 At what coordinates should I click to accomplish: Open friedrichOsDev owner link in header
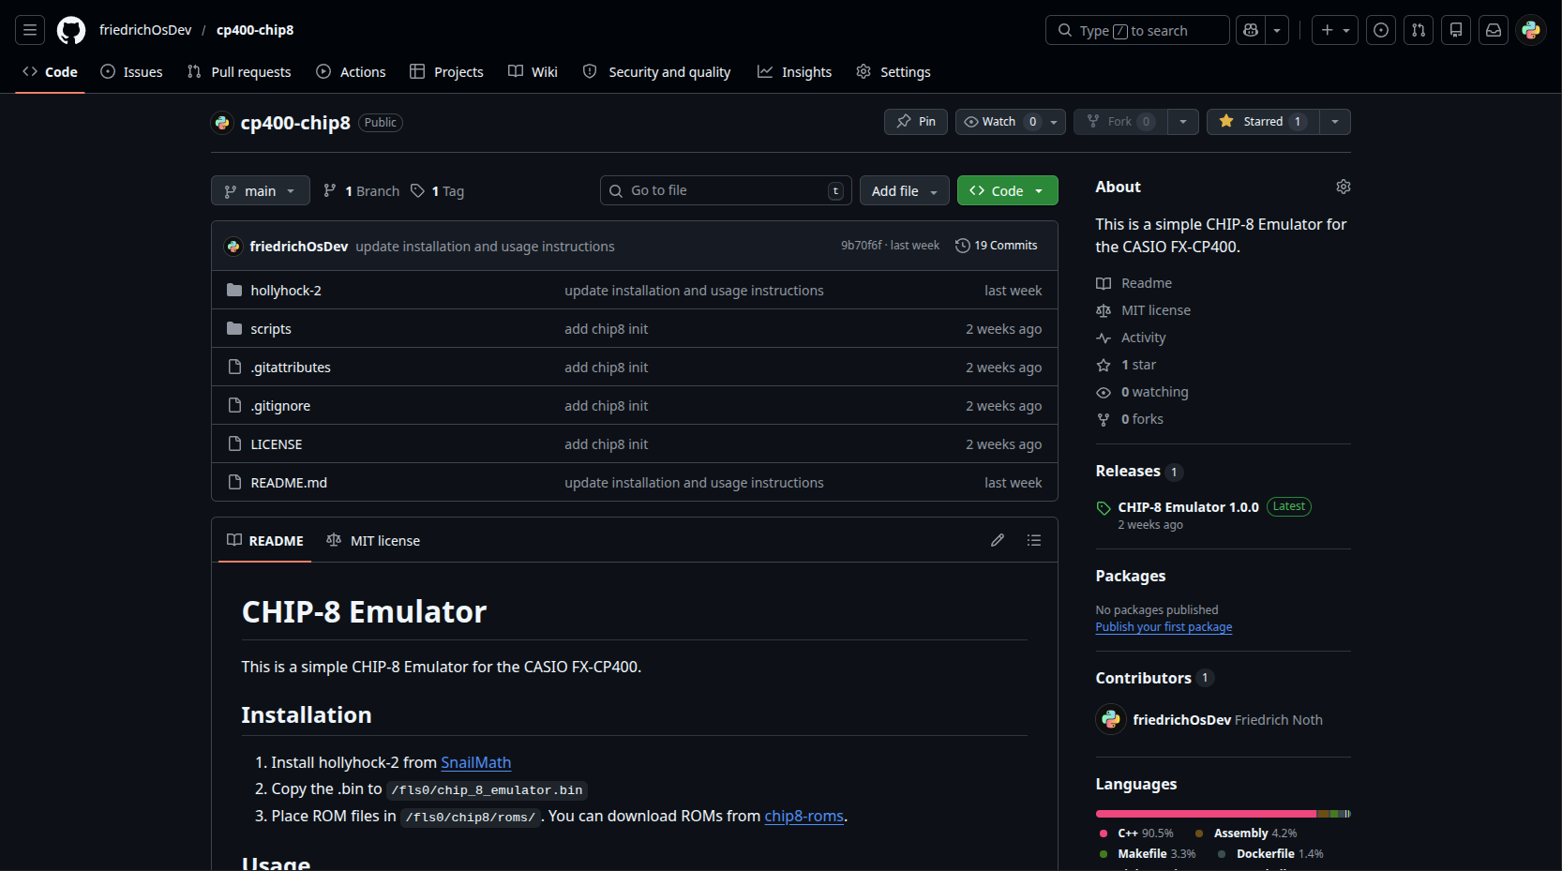(x=145, y=30)
